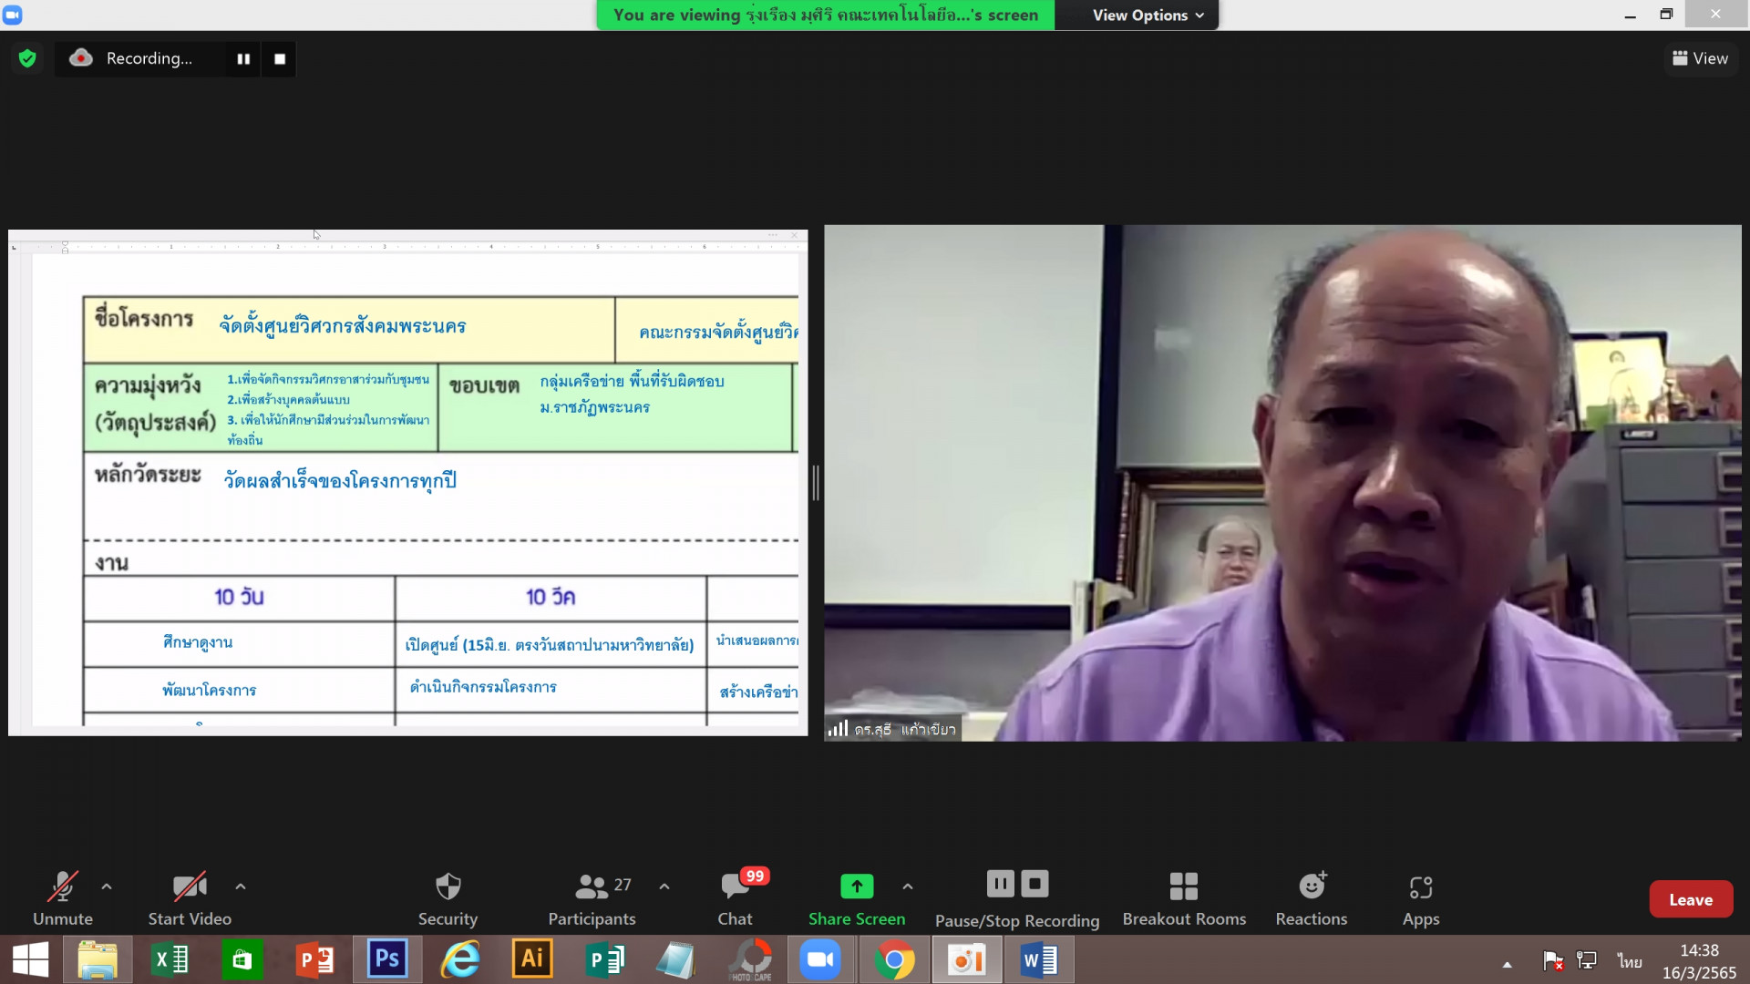The image size is (1750, 984).
Task: Open the Chat panel
Action: (x=736, y=898)
